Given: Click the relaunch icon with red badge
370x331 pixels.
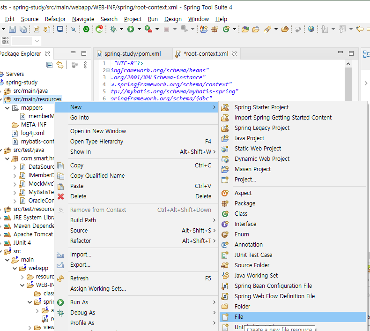Looking at the screenshot, I should (99, 29).
